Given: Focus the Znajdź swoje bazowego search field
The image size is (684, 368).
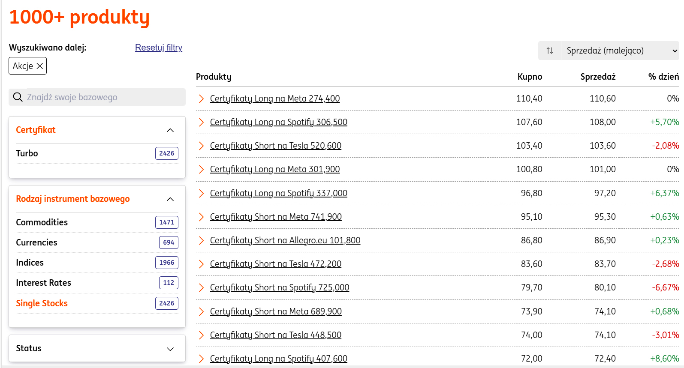Looking at the screenshot, I should [97, 97].
